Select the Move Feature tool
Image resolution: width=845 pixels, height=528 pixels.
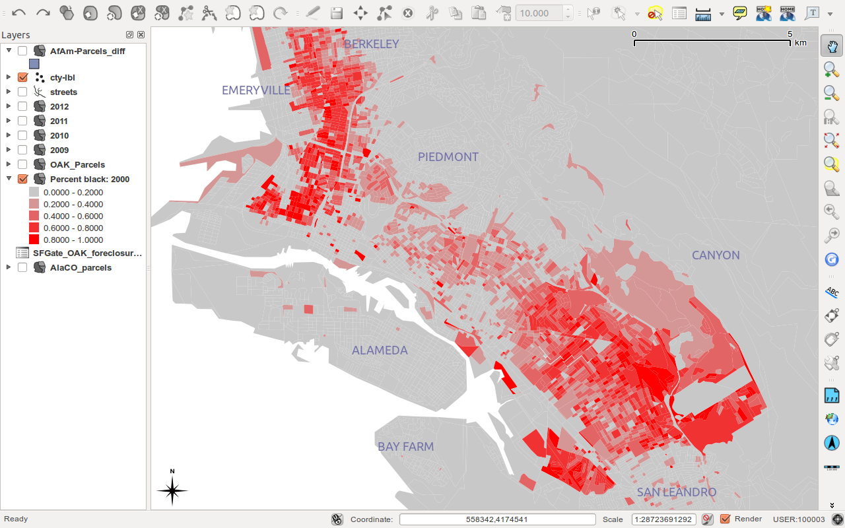pos(360,13)
